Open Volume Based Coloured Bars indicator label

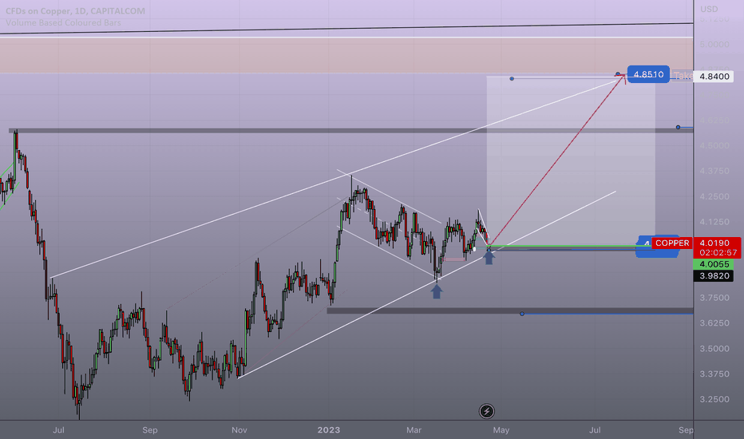pyautogui.click(x=63, y=22)
